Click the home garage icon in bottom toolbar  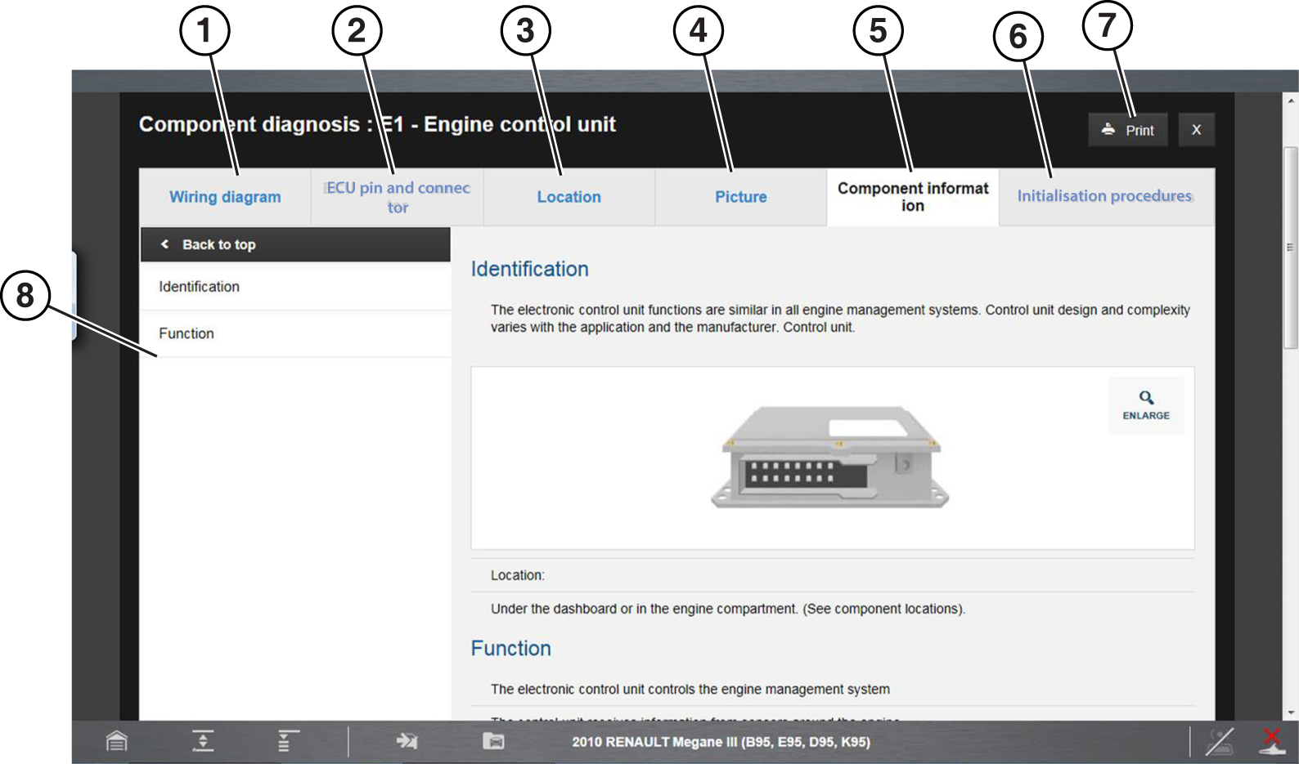click(x=117, y=741)
